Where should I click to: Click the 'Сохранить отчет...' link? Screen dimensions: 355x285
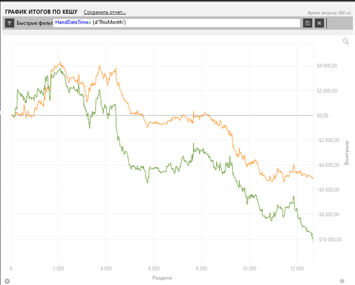pos(105,12)
